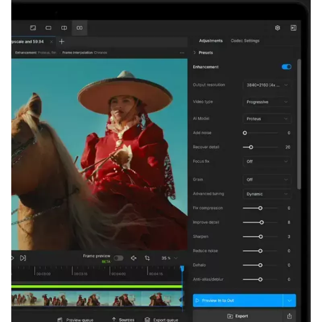Open the Preview In to Out arrow dropdown
322x322 pixels.
pyautogui.click(x=289, y=300)
